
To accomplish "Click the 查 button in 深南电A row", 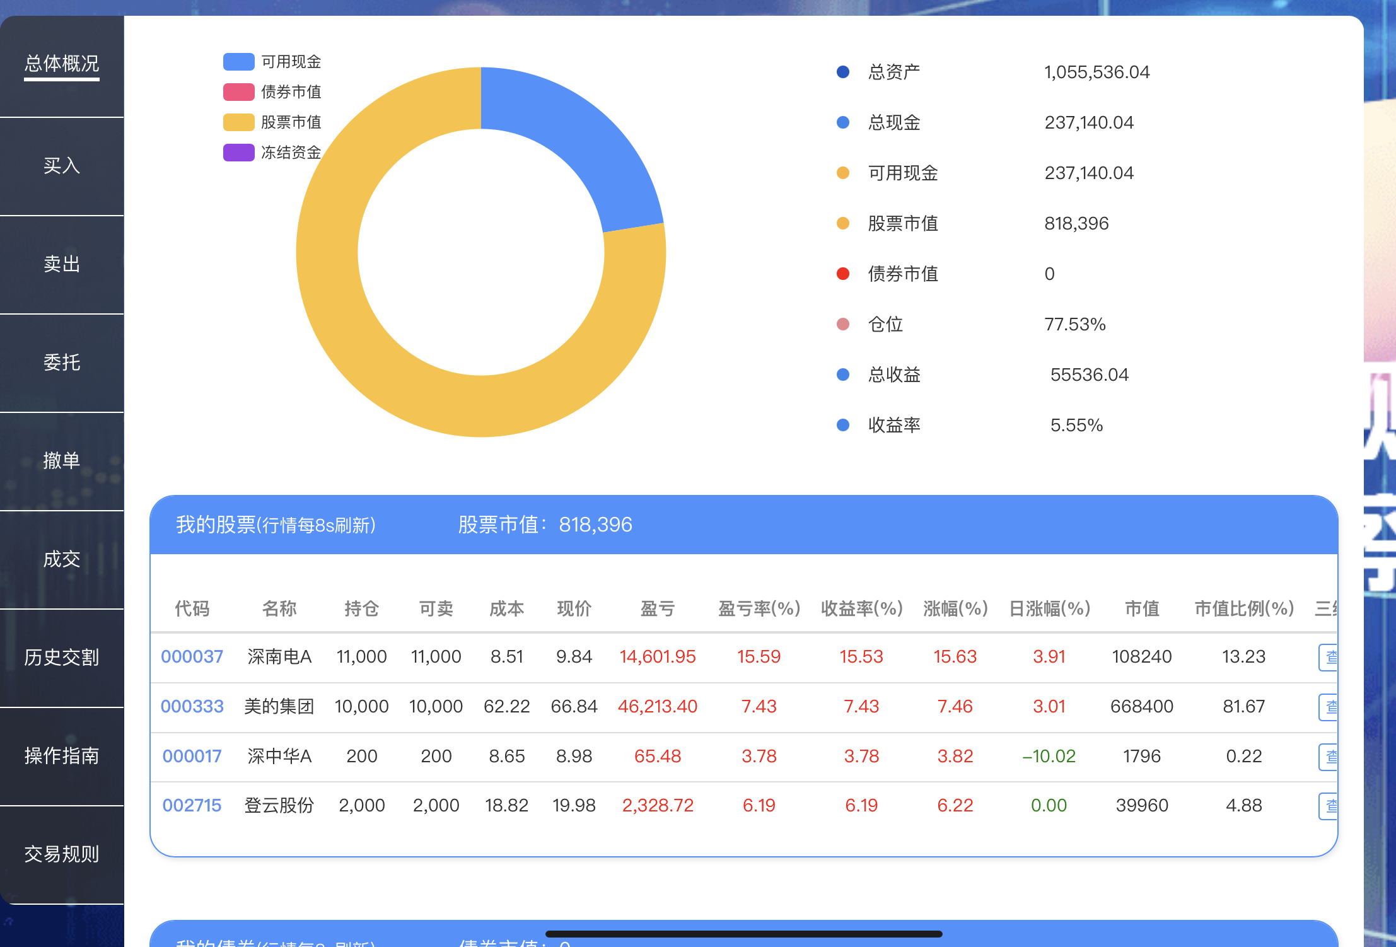I will pyautogui.click(x=1328, y=658).
